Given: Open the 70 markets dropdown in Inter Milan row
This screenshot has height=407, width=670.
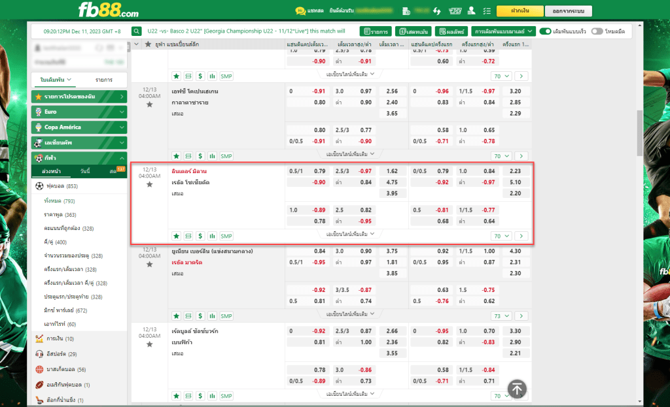Looking at the screenshot, I should tap(502, 236).
